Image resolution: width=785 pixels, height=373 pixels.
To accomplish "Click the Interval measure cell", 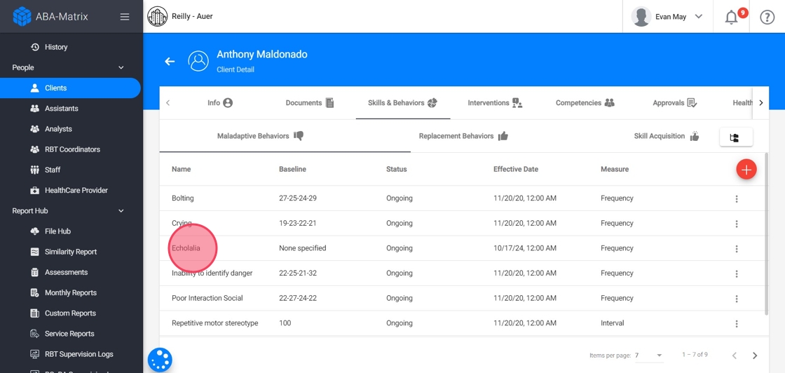I will point(613,323).
